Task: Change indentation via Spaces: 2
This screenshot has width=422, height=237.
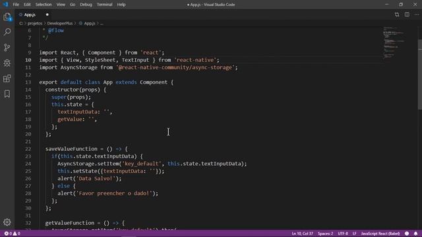Action: pyautogui.click(x=325, y=234)
